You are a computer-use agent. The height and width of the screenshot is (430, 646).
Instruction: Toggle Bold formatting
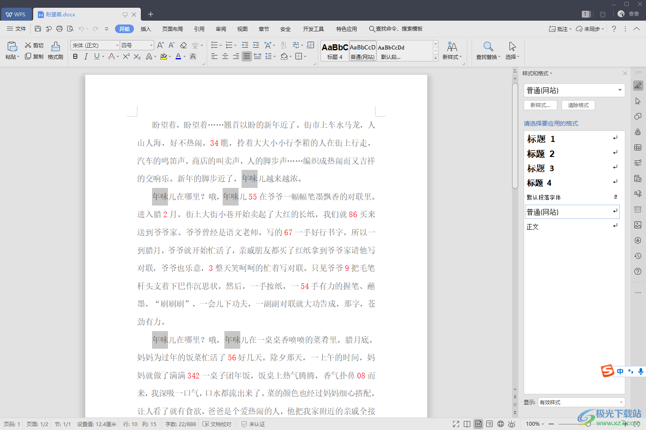click(75, 56)
